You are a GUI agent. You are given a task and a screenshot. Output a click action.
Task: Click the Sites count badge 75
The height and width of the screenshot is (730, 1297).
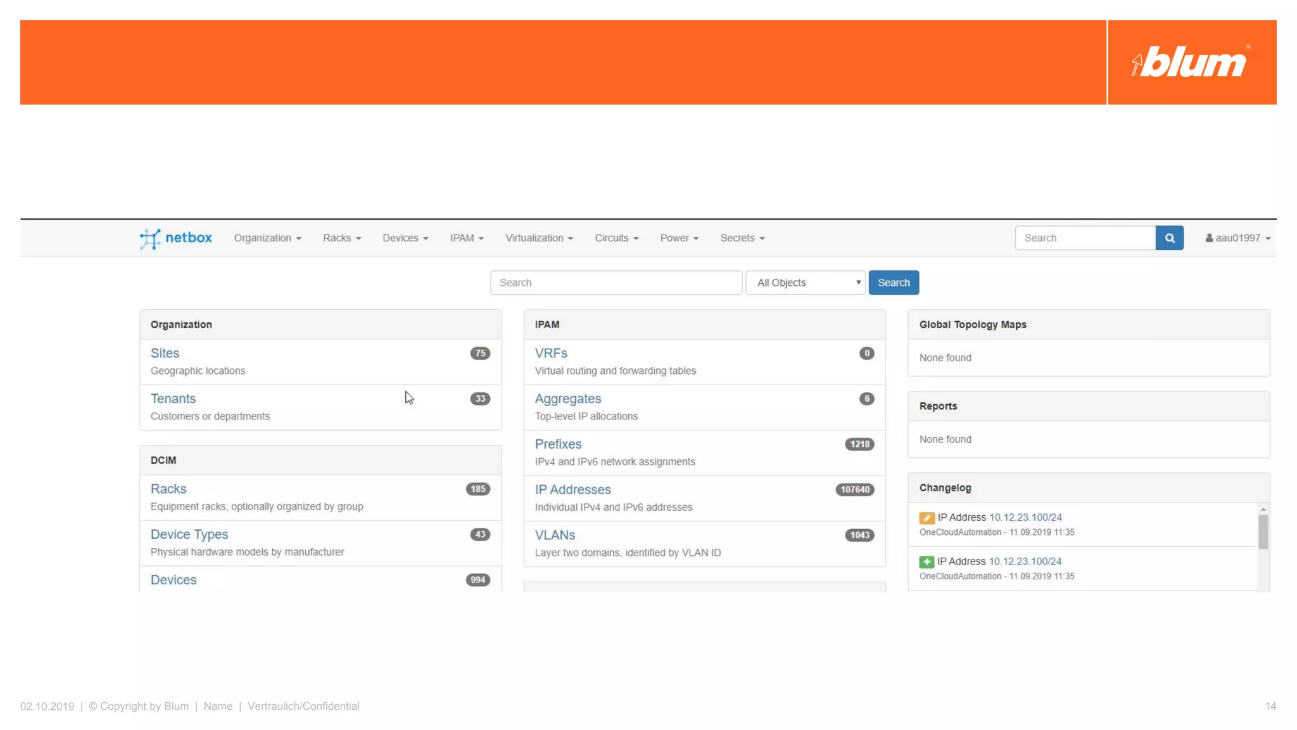click(480, 354)
